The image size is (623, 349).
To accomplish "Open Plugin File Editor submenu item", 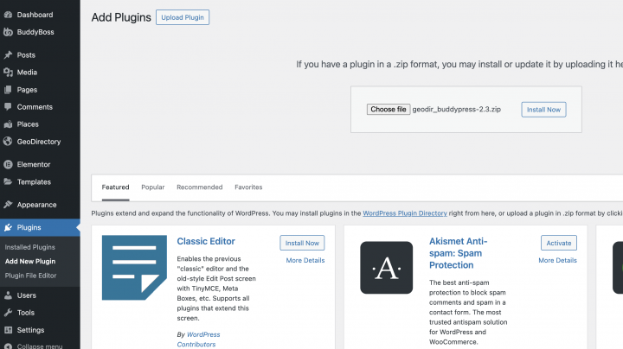I will click(x=31, y=275).
